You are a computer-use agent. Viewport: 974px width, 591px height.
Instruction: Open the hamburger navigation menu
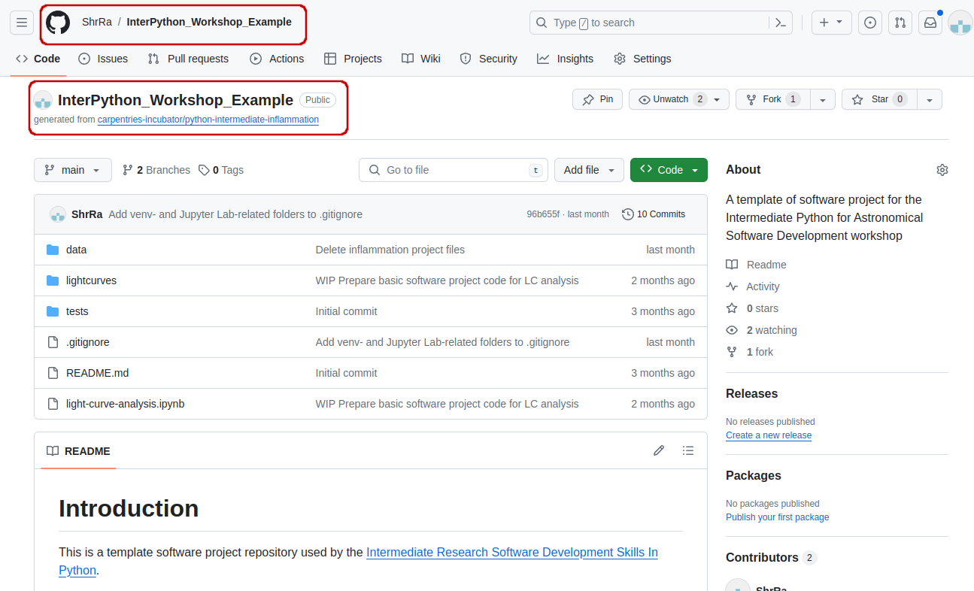pyautogui.click(x=22, y=23)
